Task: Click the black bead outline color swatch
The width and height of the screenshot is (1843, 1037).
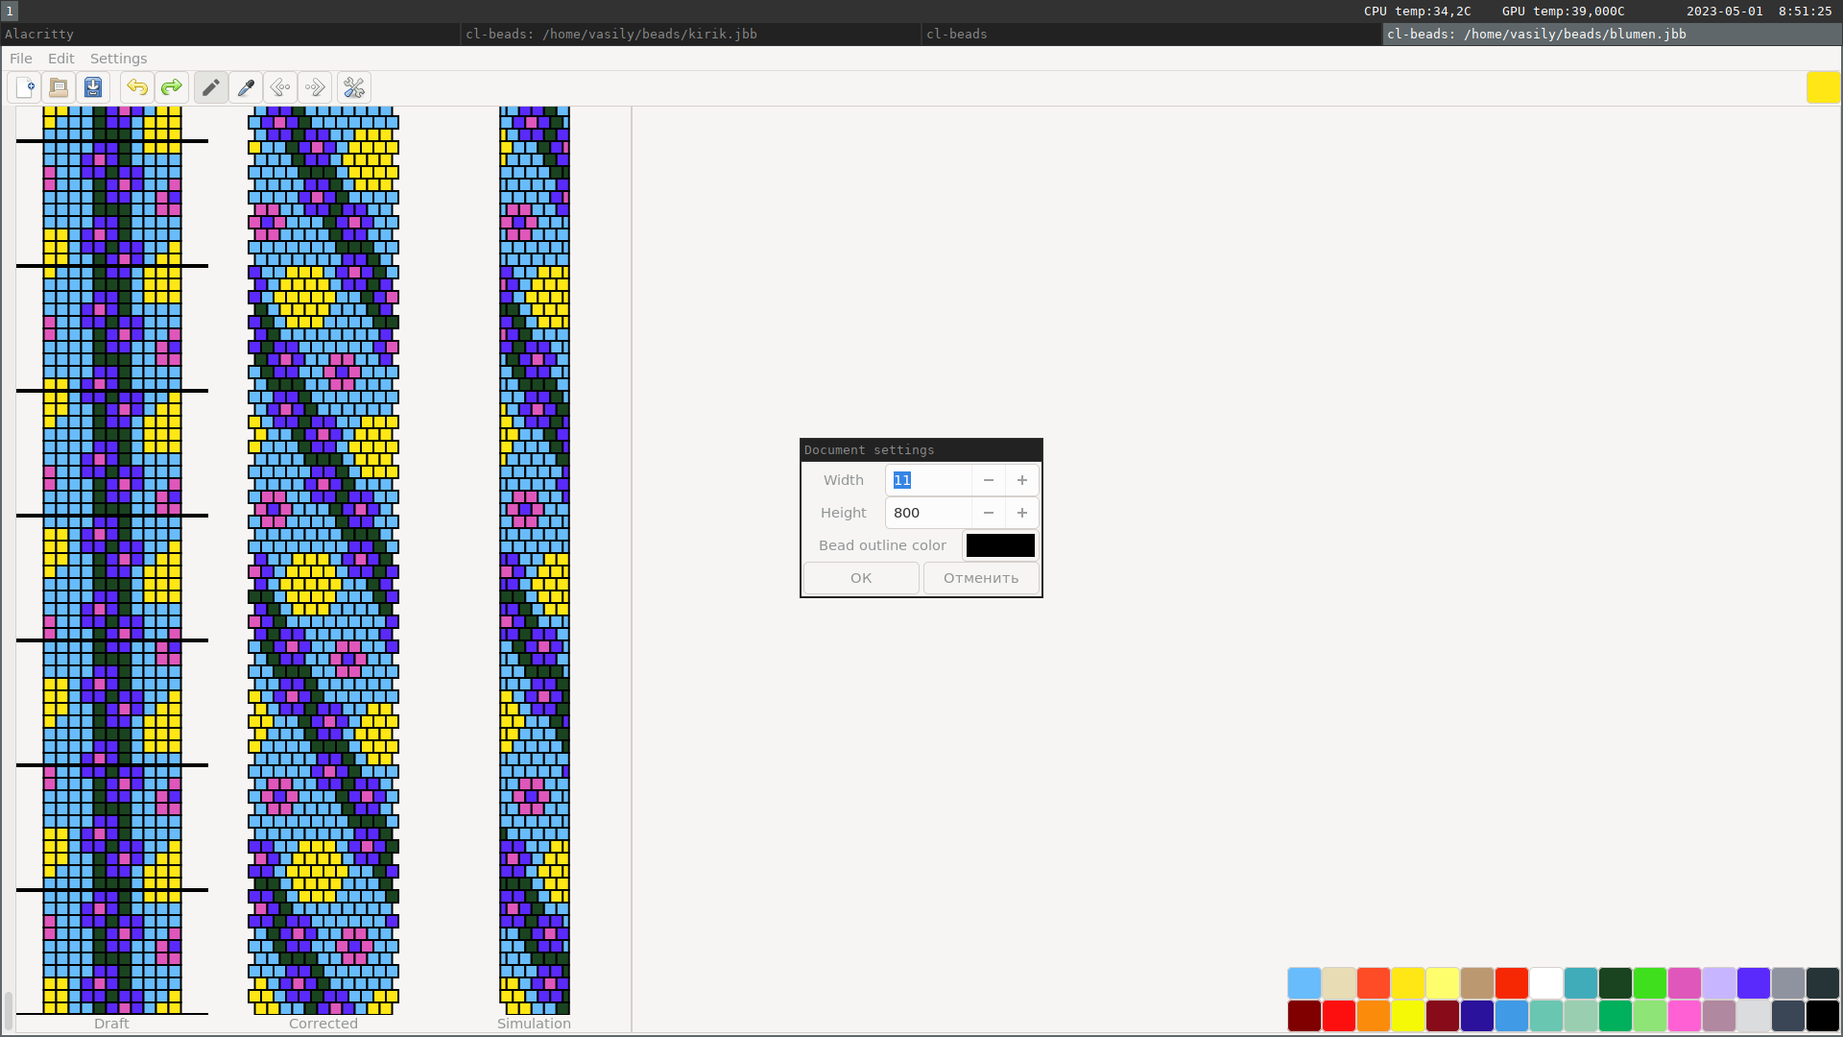Action: [1000, 545]
